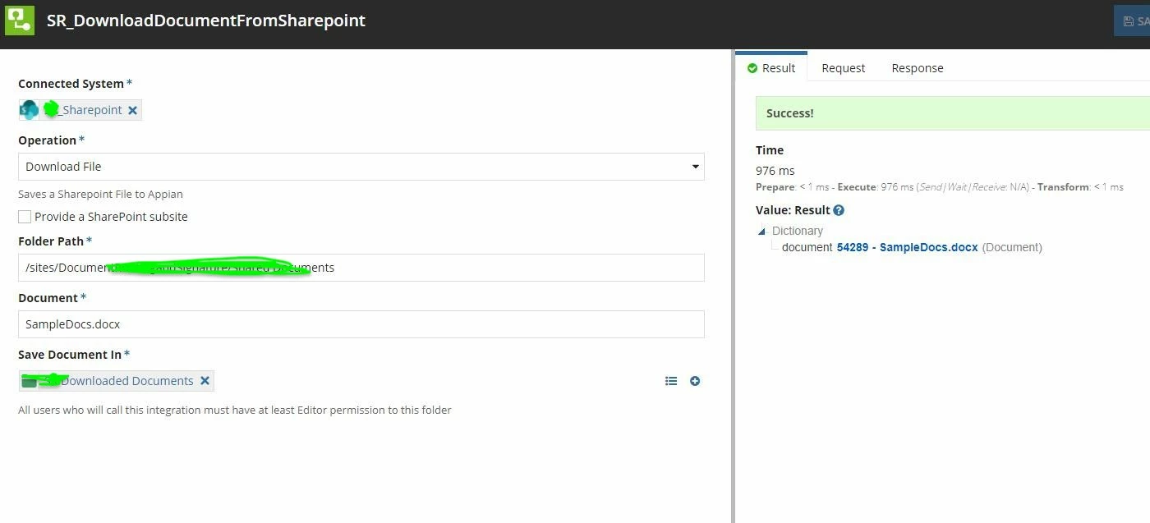Switch to the Request tab
Viewport: 1150px width, 523px height.
point(844,68)
